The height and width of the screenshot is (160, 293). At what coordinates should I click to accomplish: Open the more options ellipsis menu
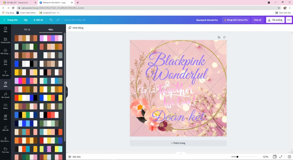(x=289, y=20)
